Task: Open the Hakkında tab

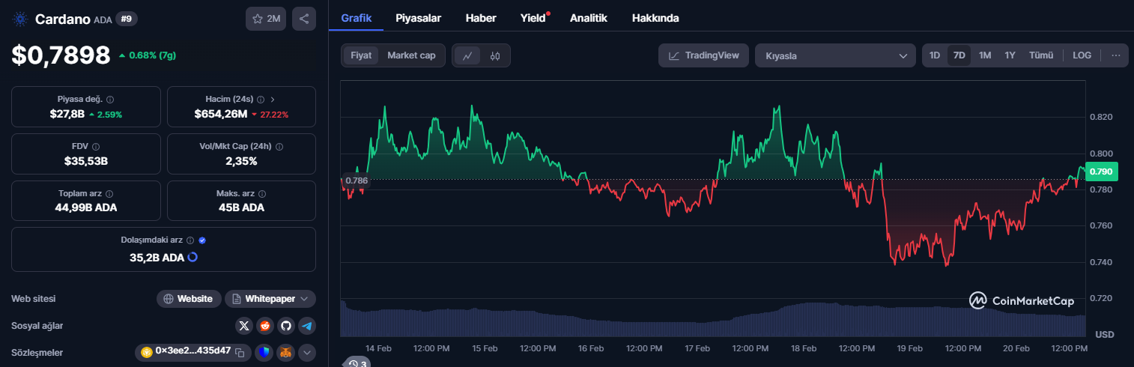Action: 655,18
